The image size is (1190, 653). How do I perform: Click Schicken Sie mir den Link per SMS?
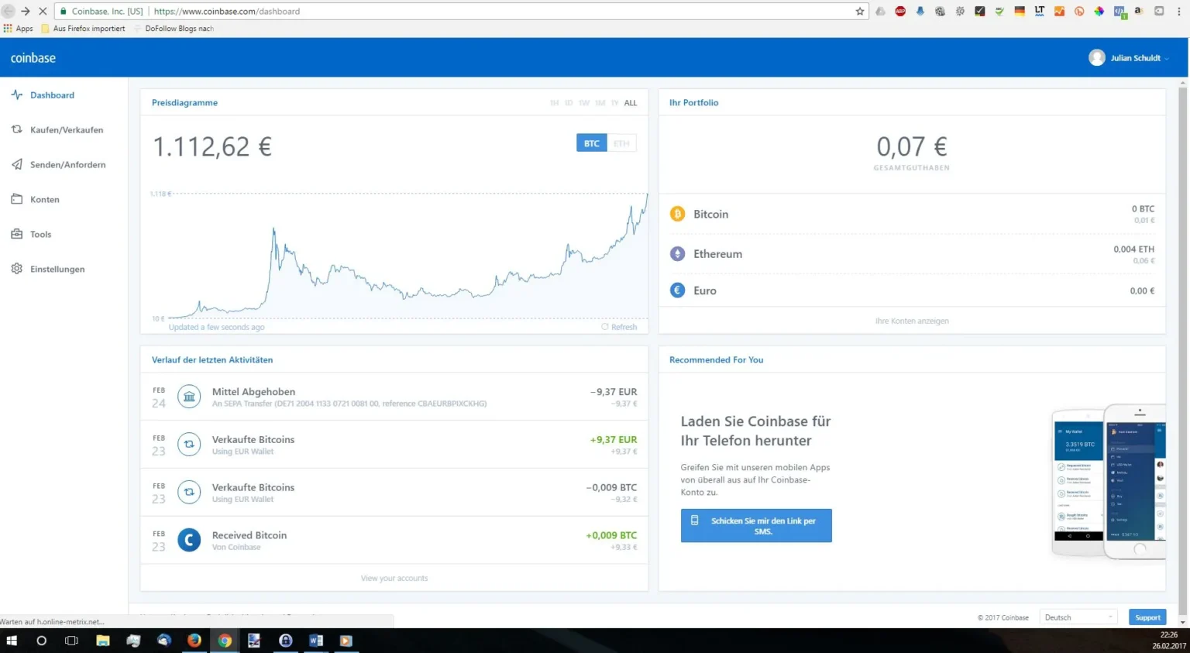(756, 525)
